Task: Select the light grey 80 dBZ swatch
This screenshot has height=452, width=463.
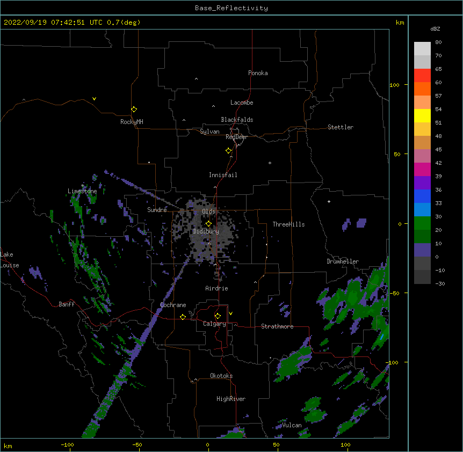Action: coord(422,48)
